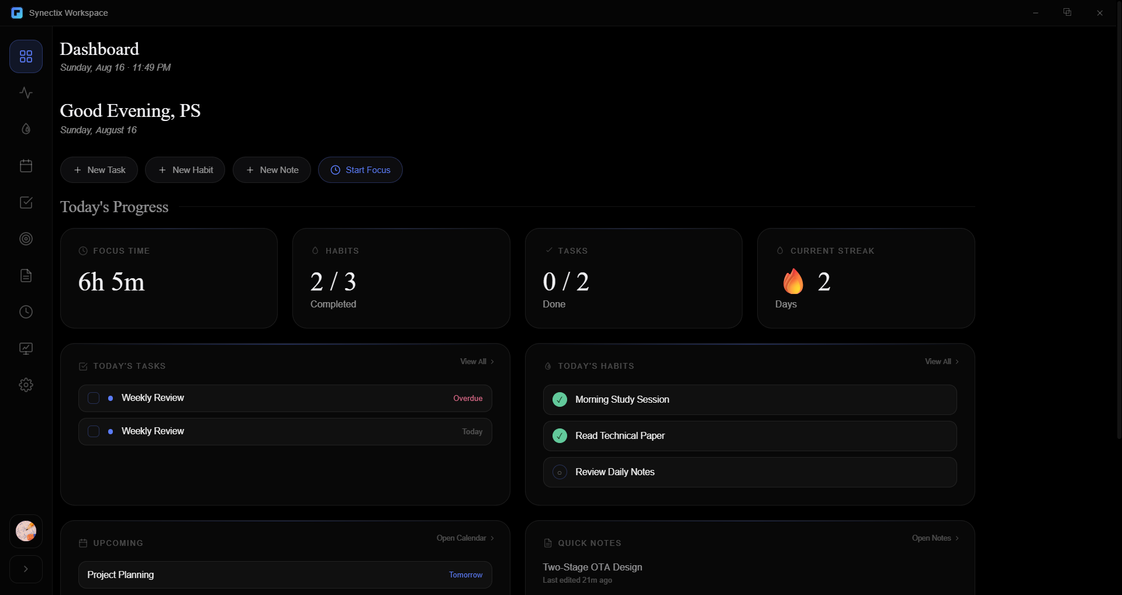Create a New Task
Screen dimensions: 1122x595
tap(99, 170)
